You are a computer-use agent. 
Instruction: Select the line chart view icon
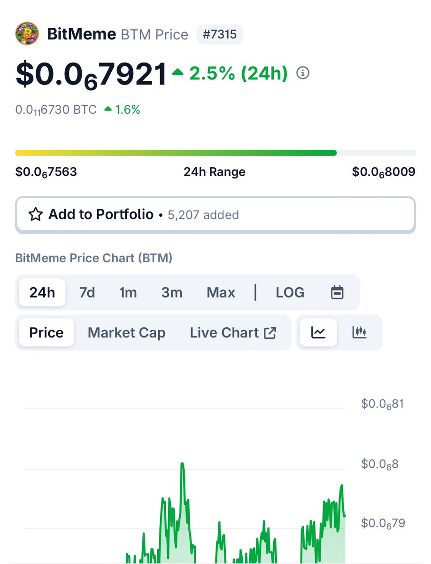tap(318, 332)
